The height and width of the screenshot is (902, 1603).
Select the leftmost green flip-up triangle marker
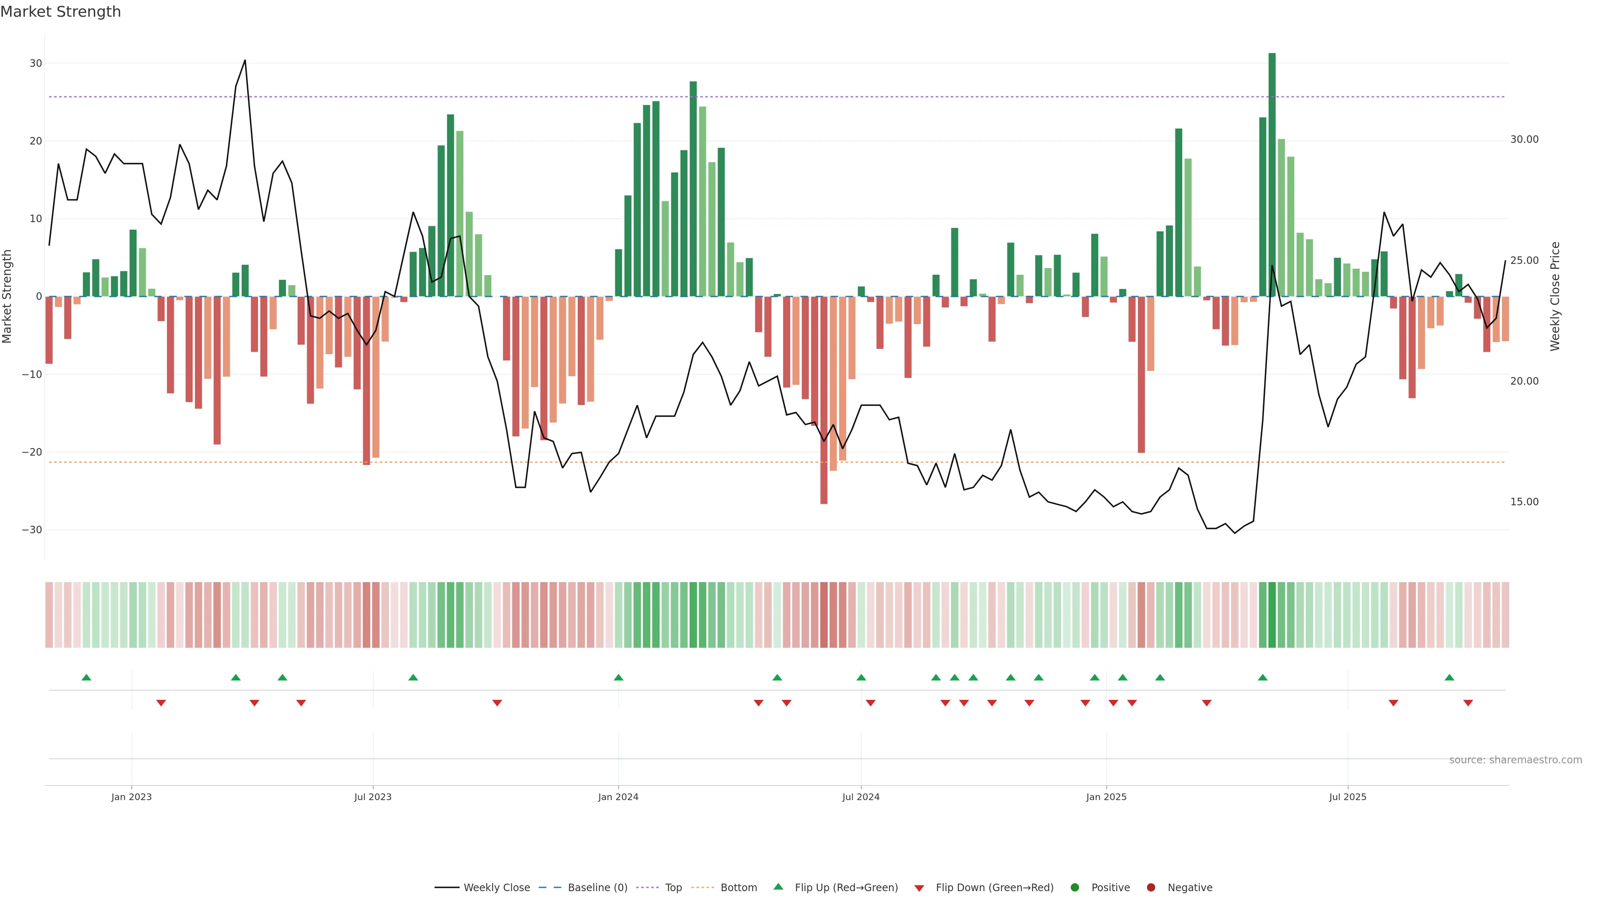tap(86, 677)
